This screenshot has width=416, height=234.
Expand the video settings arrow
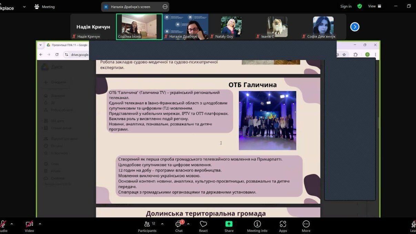pos(40,224)
